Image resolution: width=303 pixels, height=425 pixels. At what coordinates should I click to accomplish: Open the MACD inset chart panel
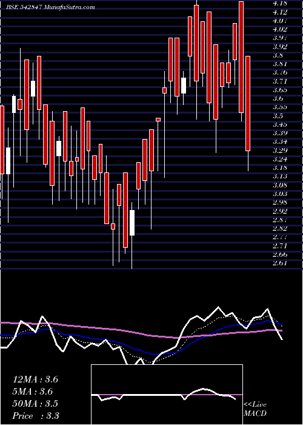[167, 395]
